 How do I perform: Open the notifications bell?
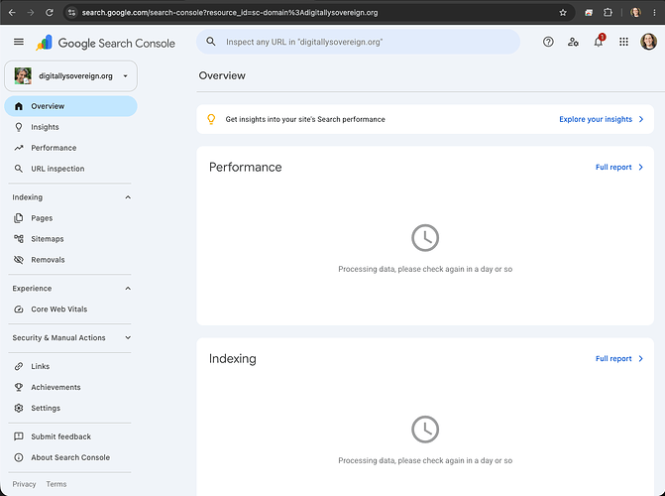pos(599,42)
